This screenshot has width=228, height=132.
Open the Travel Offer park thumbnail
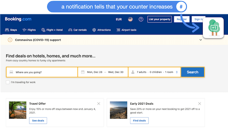pyautogui.click(x=18, y=110)
